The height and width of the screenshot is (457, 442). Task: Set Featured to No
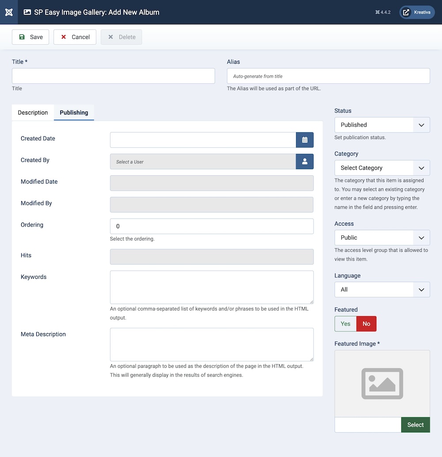[366, 324]
